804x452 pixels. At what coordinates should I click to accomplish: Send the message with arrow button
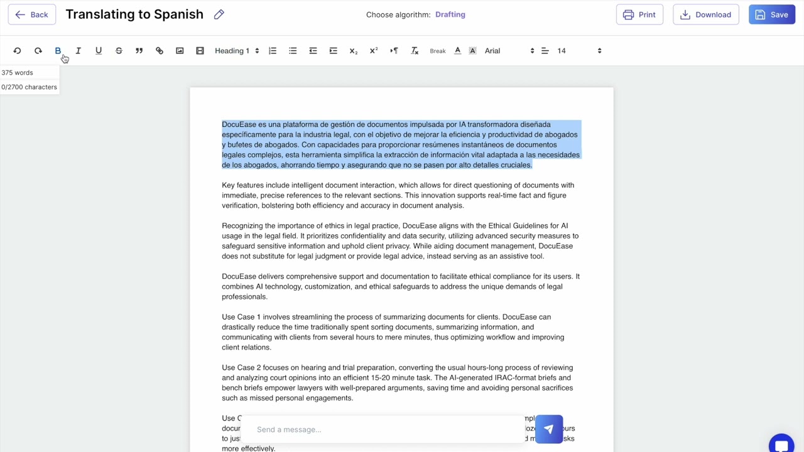548,429
